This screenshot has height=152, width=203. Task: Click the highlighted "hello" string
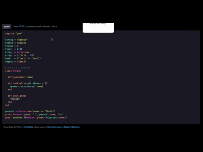[x=15, y=99]
